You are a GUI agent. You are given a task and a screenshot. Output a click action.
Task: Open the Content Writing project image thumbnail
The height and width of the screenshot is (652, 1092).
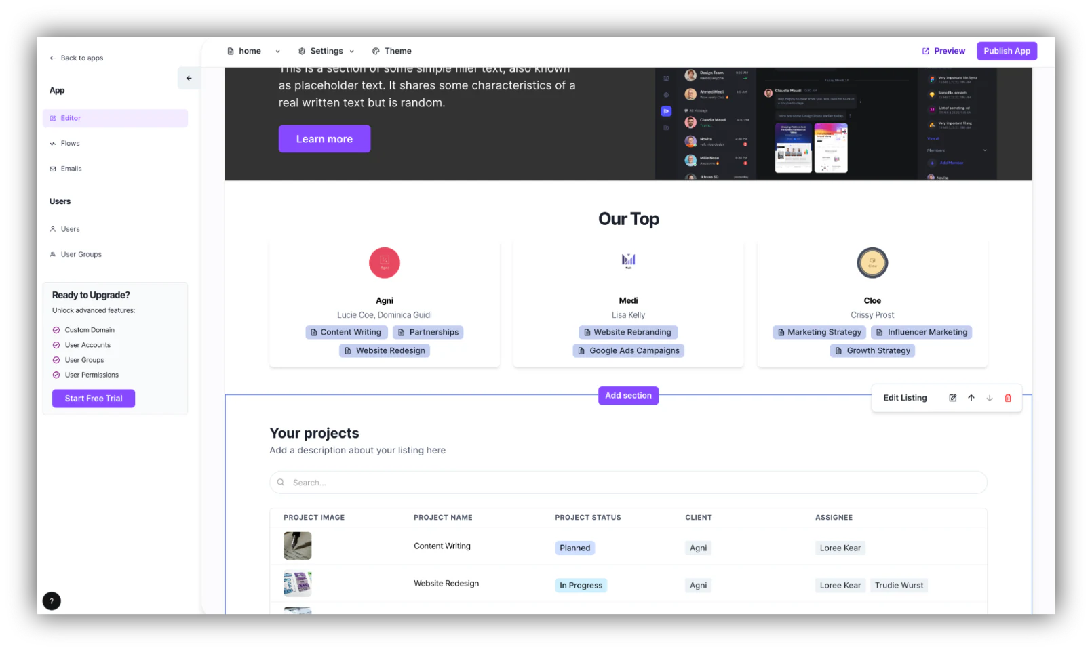[x=298, y=546]
